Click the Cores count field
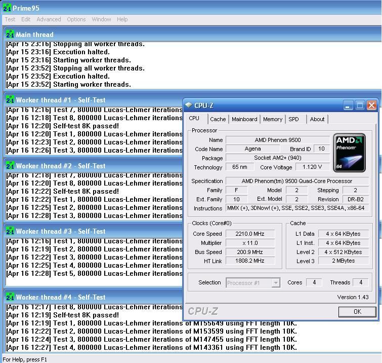Image resolution: width=382 pixels, height=363 pixels. click(314, 282)
